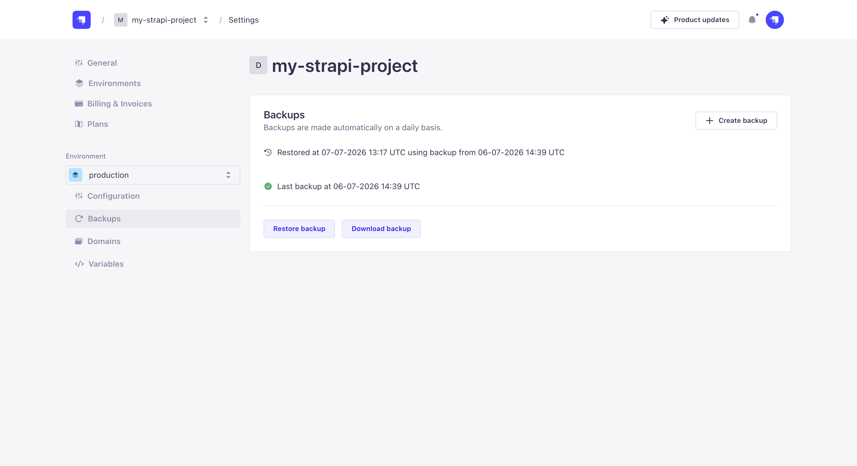The image size is (857, 466).
Task: Click the Settings breadcrumb
Action: pyautogui.click(x=243, y=20)
